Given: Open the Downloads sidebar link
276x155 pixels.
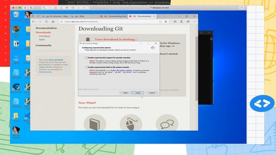Looking at the screenshot, I should pyautogui.click(x=43, y=33).
